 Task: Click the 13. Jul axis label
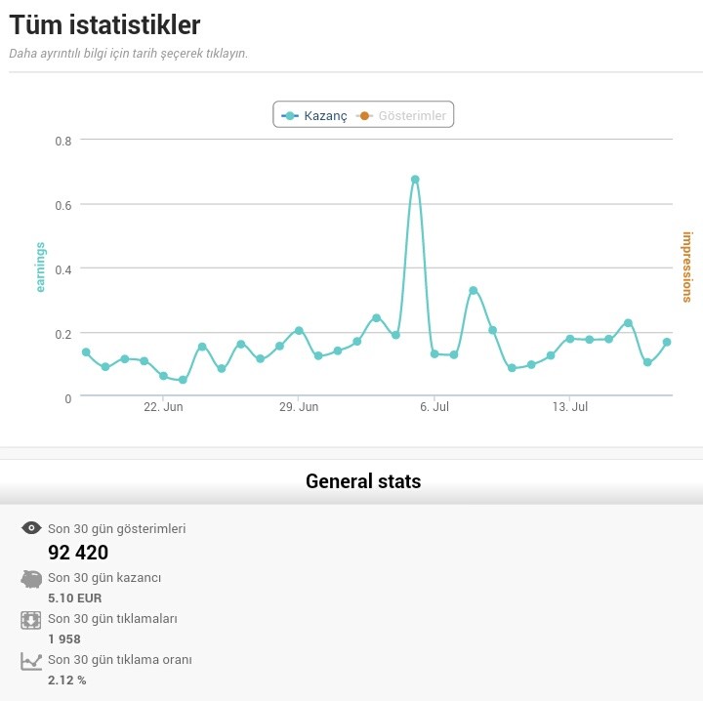point(570,406)
